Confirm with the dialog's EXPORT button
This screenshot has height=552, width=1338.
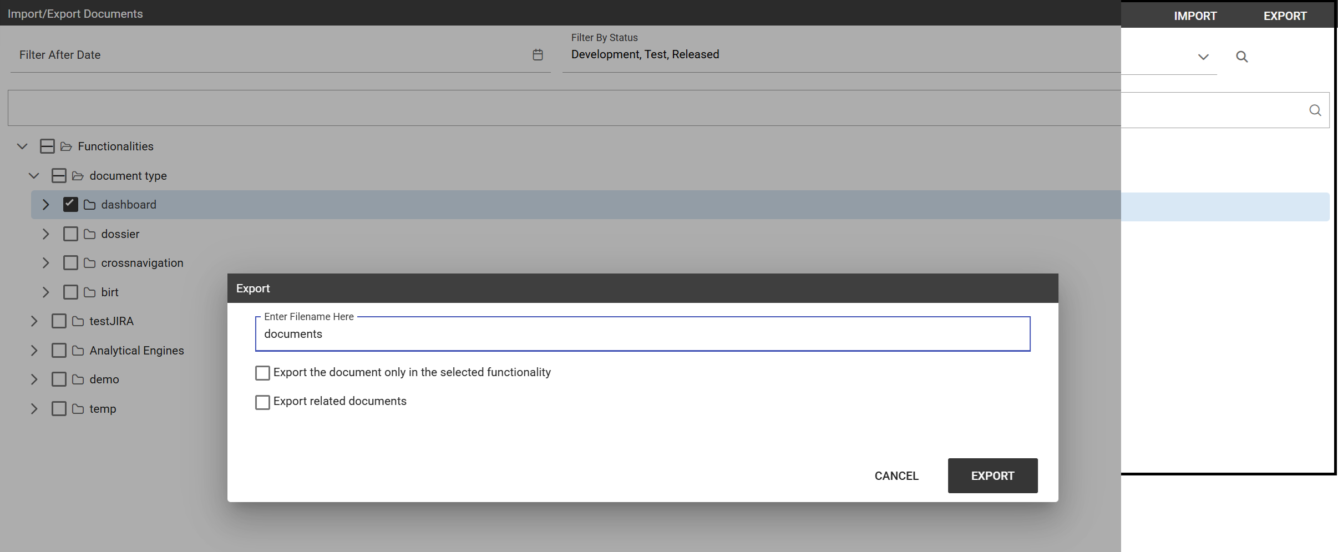pos(993,476)
